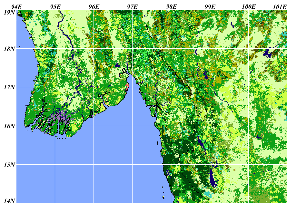Click the 95E longitude label

coord(55,7)
